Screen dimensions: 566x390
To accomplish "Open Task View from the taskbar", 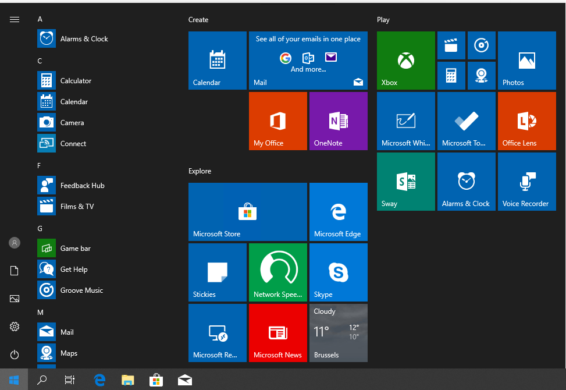I will tap(70, 380).
